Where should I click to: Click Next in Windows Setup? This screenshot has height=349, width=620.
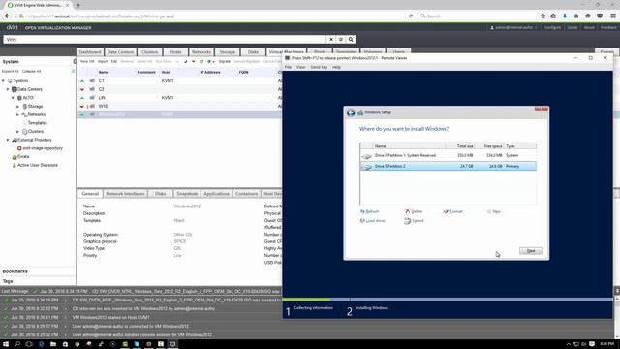click(x=531, y=251)
